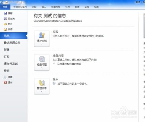The image size is (145, 122).
Task: Click the 打开 menu text
Action: [x=10, y=24]
